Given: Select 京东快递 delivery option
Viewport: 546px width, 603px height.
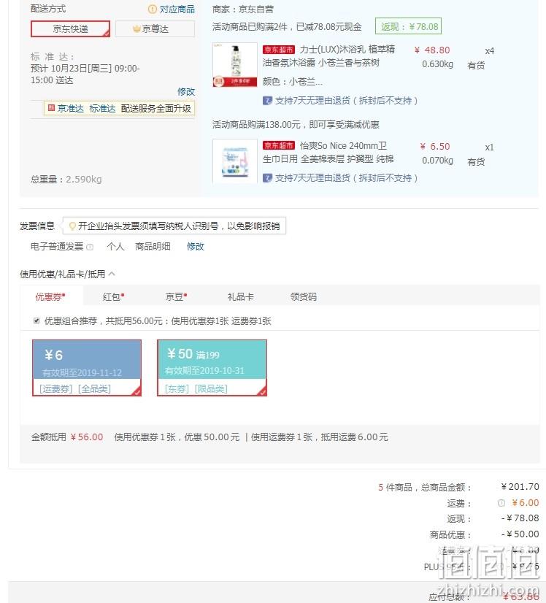Looking at the screenshot, I should tap(70, 29).
